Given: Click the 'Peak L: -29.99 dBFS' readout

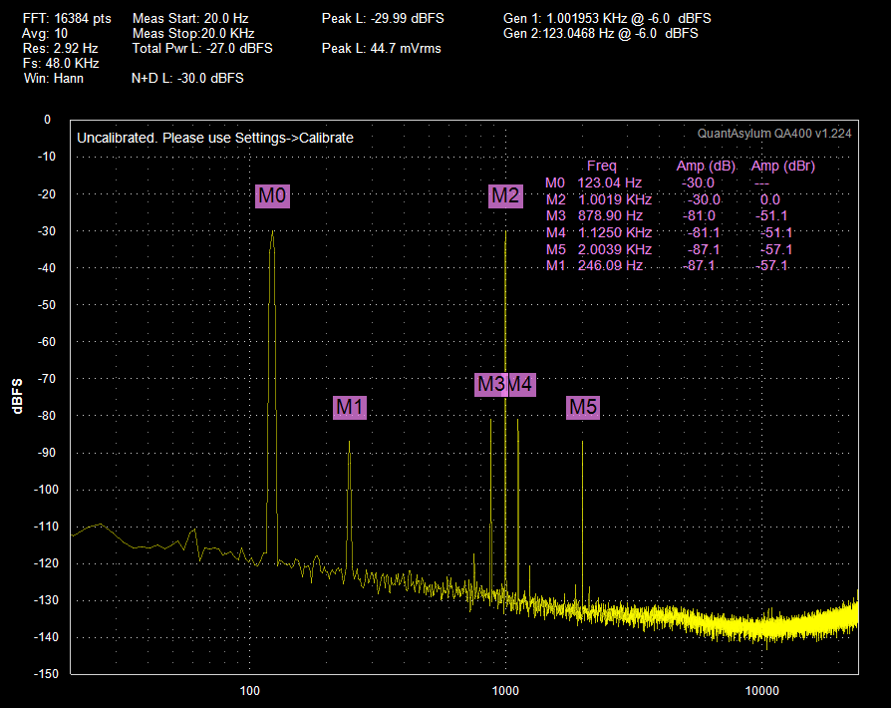Looking at the screenshot, I should coord(383,18).
